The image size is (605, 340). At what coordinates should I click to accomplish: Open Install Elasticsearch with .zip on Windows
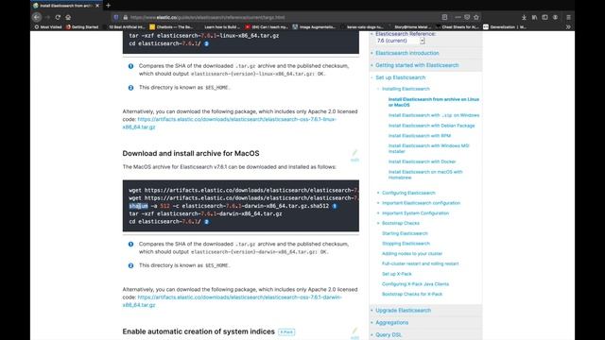pyautogui.click(x=434, y=115)
